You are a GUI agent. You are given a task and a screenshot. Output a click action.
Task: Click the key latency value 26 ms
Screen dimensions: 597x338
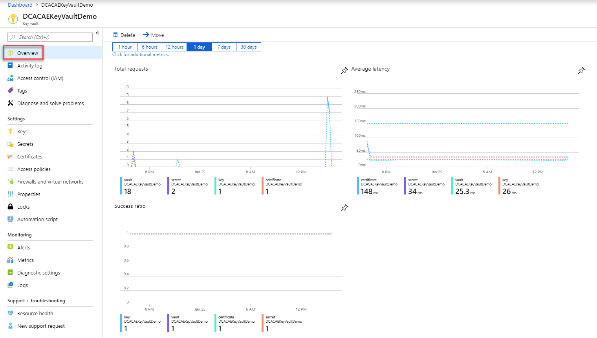click(509, 191)
